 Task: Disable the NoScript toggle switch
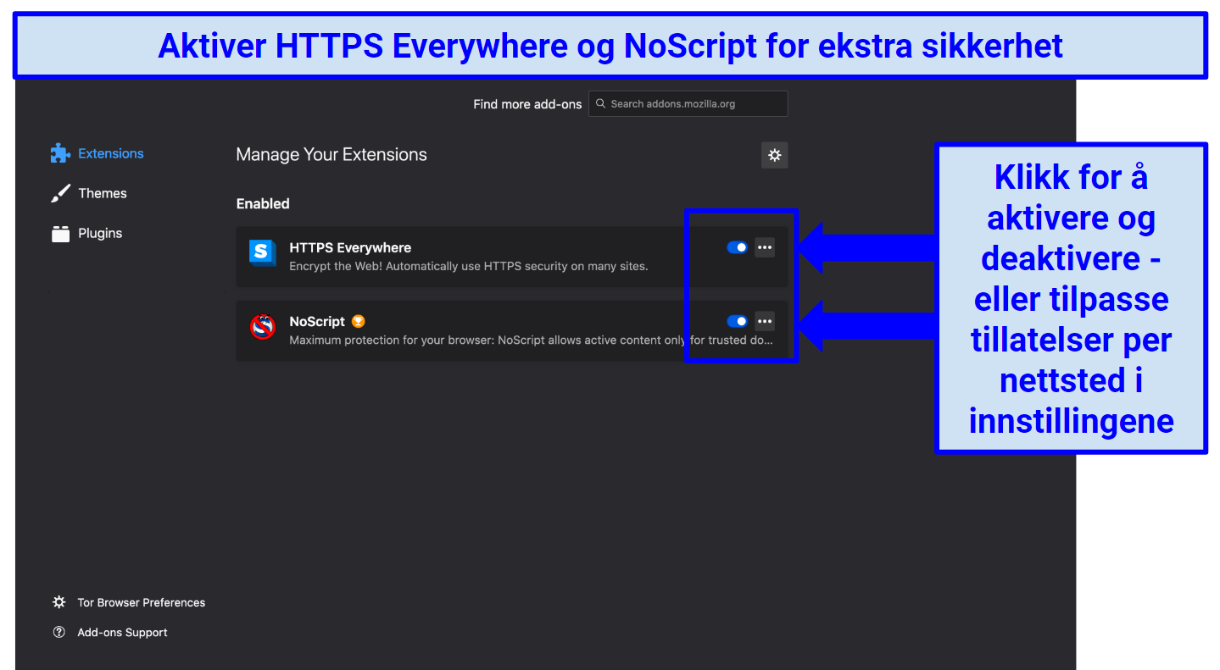click(x=737, y=321)
